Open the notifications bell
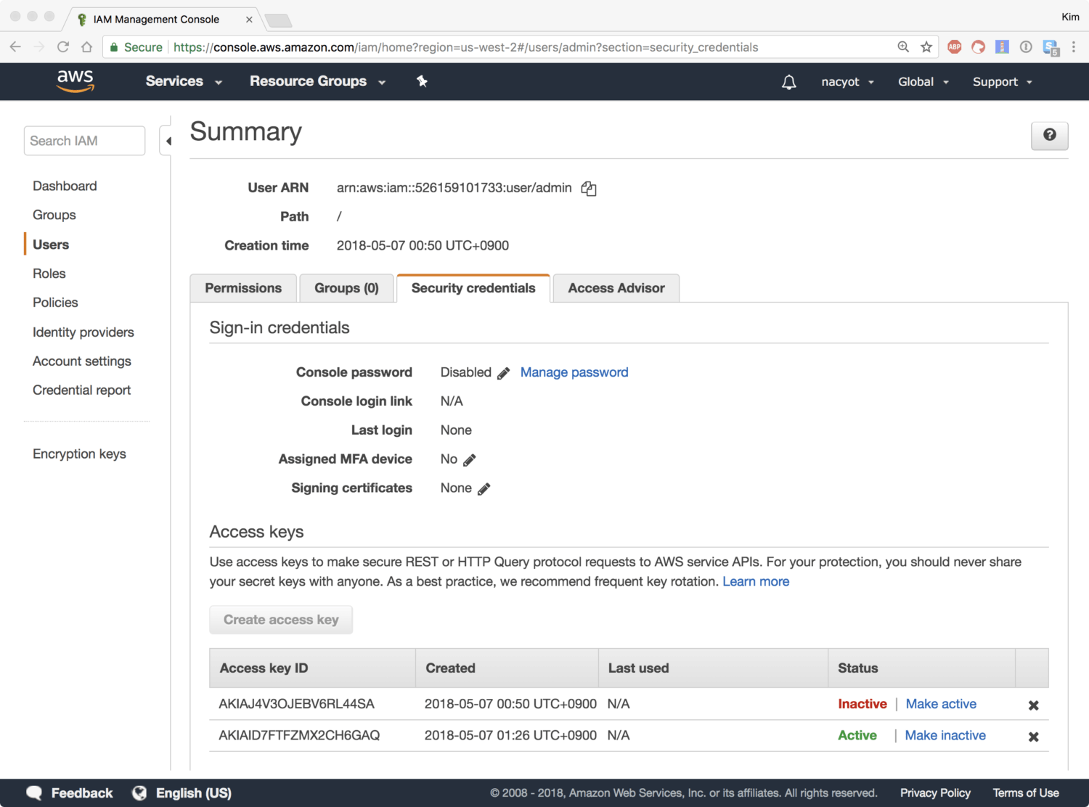Image resolution: width=1089 pixels, height=807 pixels. tap(788, 82)
